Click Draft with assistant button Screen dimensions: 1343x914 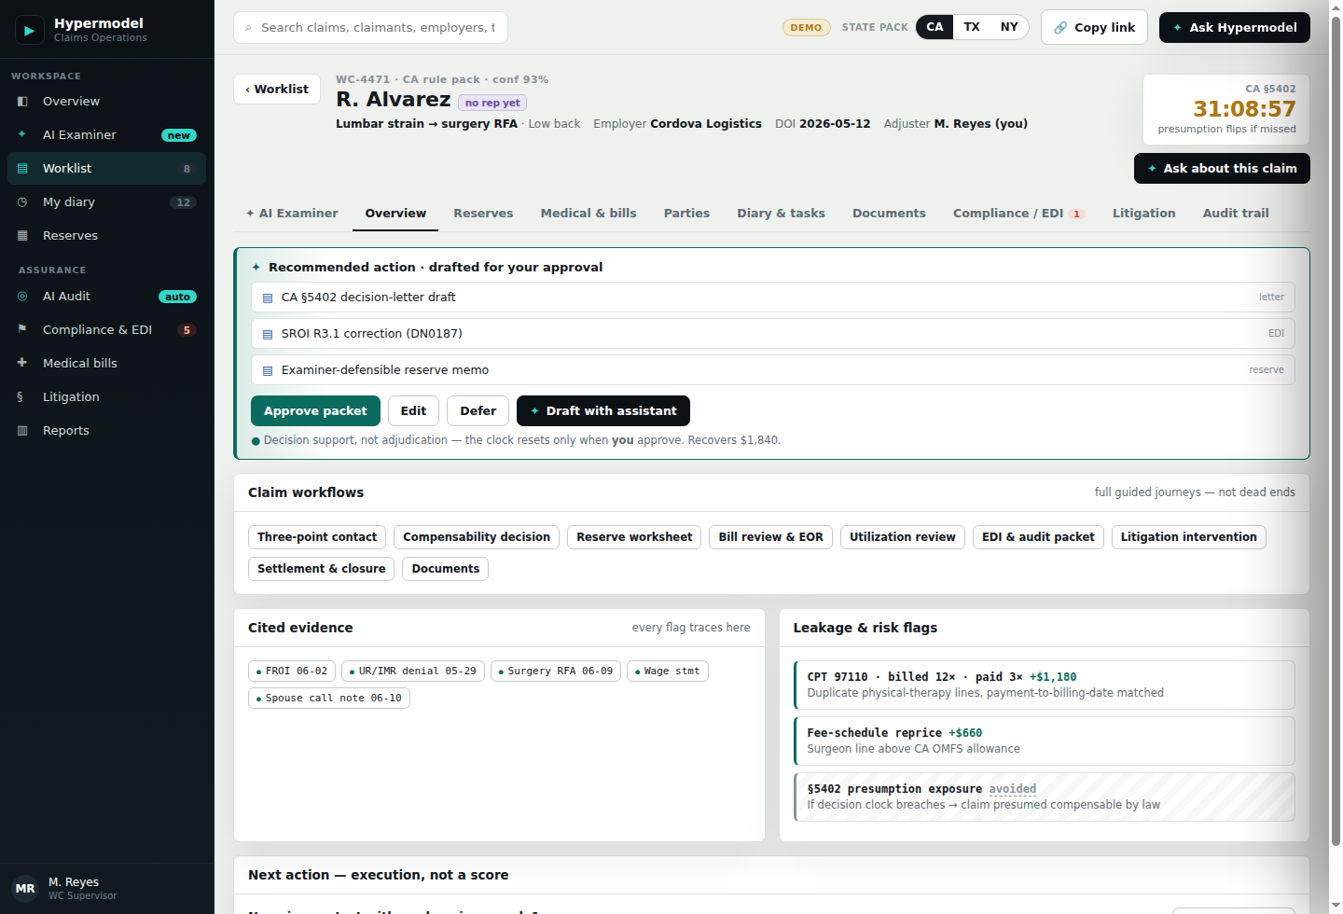click(603, 411)
